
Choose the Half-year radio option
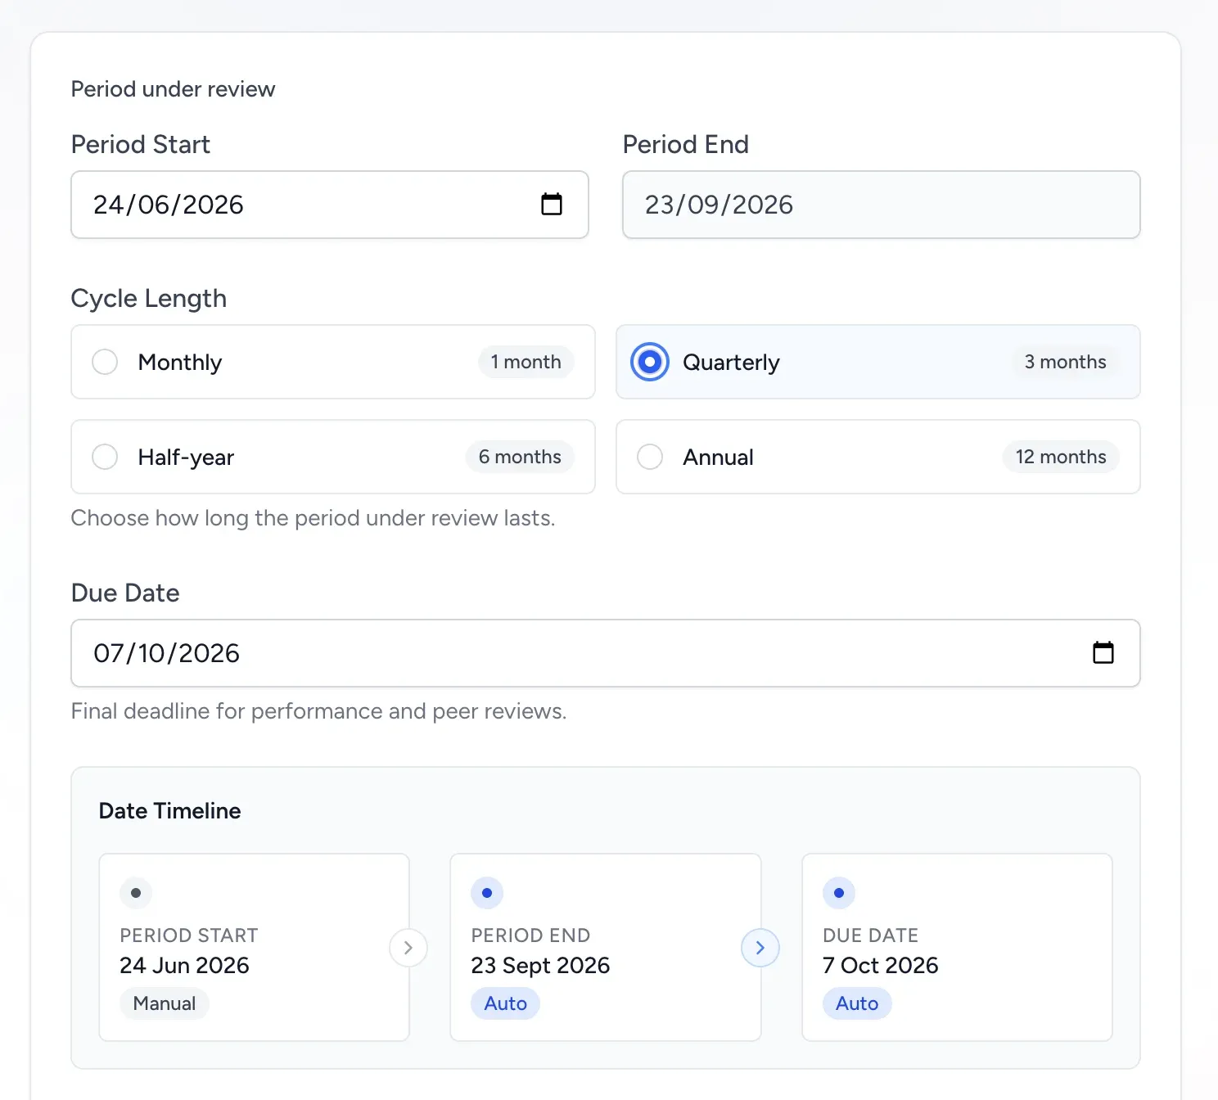pos(105,457)
